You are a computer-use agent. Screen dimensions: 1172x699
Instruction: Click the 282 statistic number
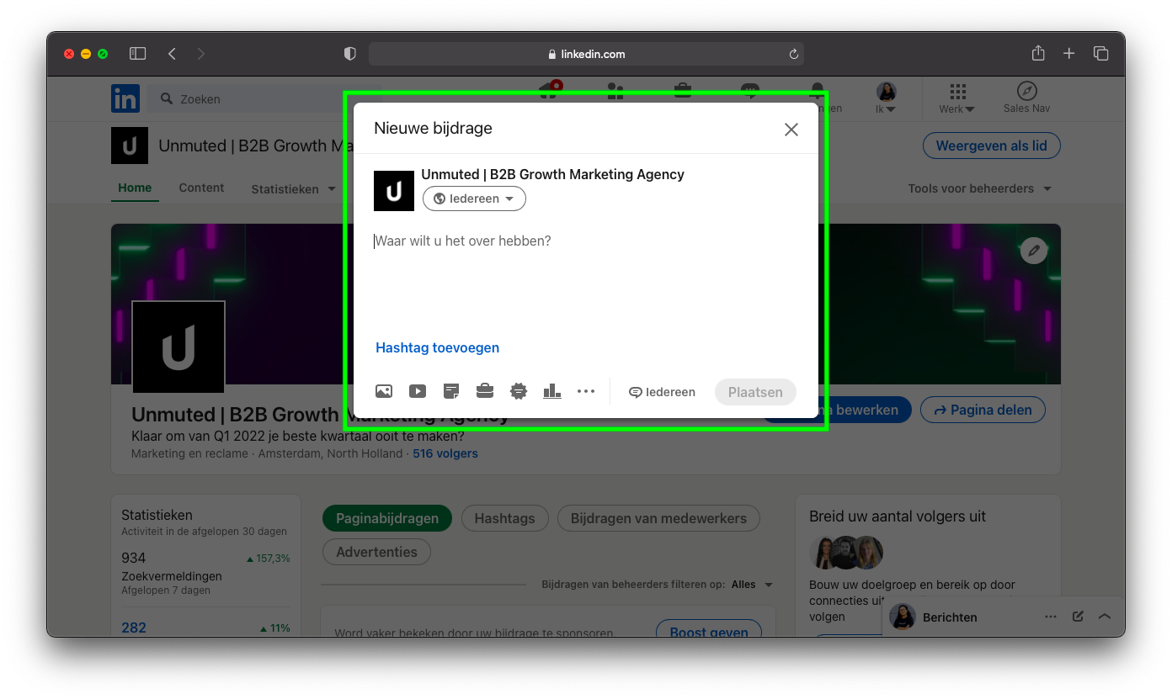[x=134, y=628]
